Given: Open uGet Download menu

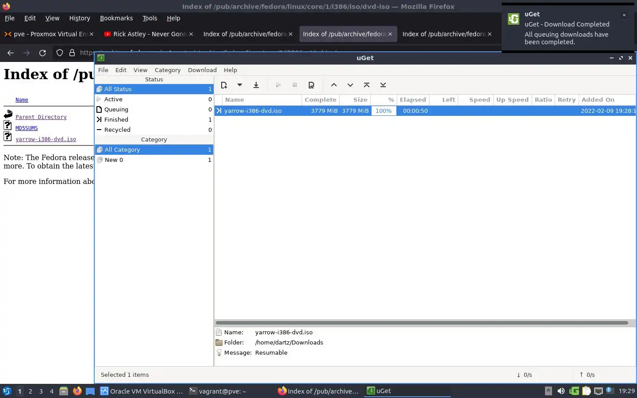Looking at the screenshot, I should tap(202, 70).
